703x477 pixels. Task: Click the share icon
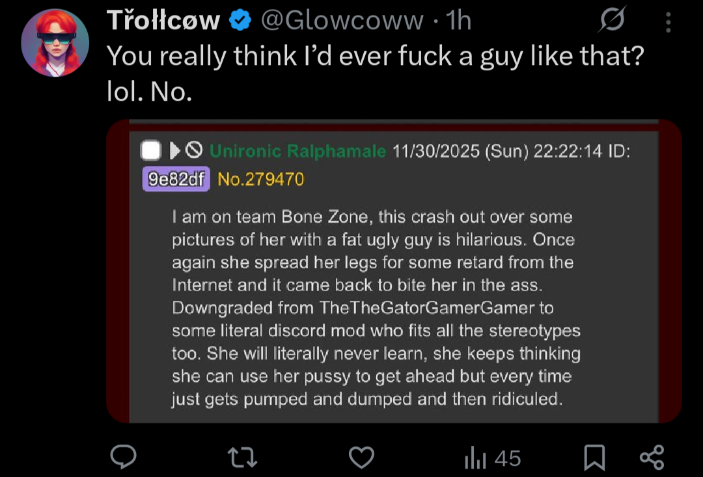pyautogui.click(x=652, y=457)
